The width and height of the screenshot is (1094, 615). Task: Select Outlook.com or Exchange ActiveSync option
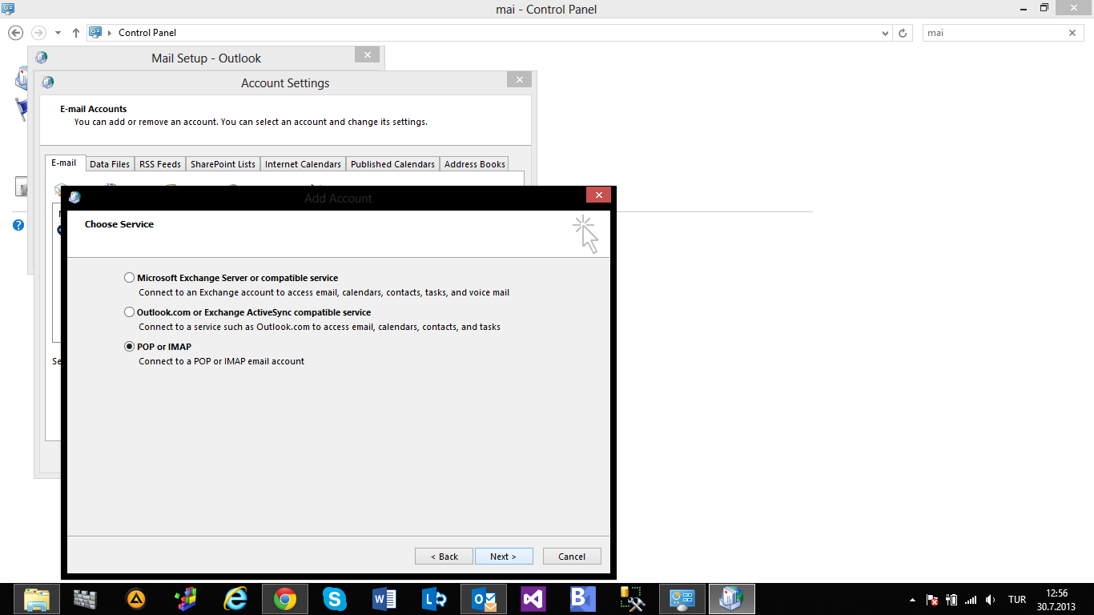click(130, 312)
